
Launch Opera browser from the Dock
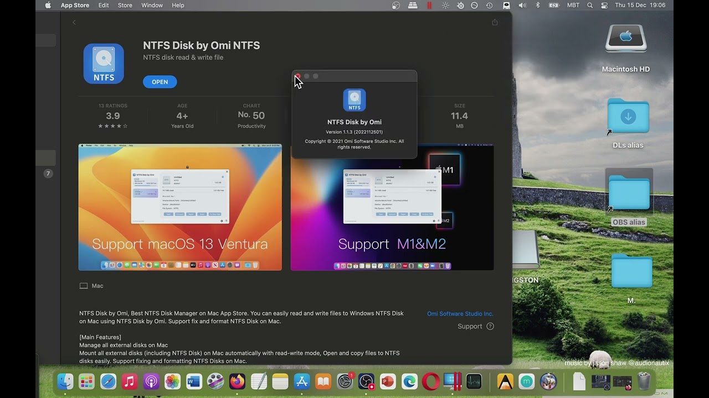click(x=431, y=381)
